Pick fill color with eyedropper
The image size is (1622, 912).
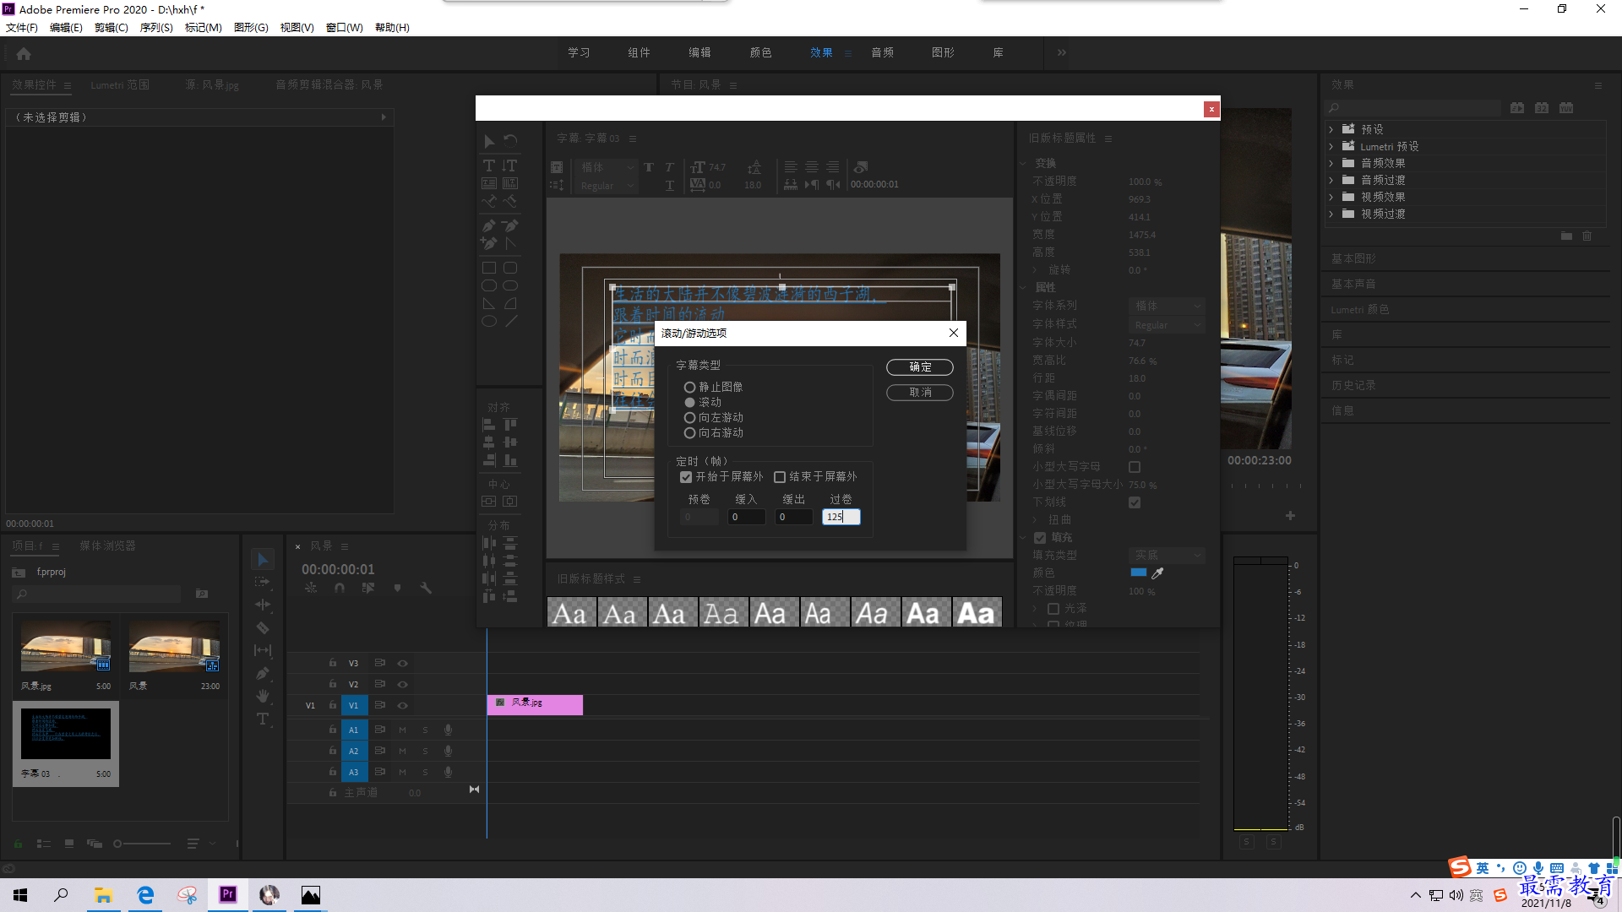pos(1158,573)
